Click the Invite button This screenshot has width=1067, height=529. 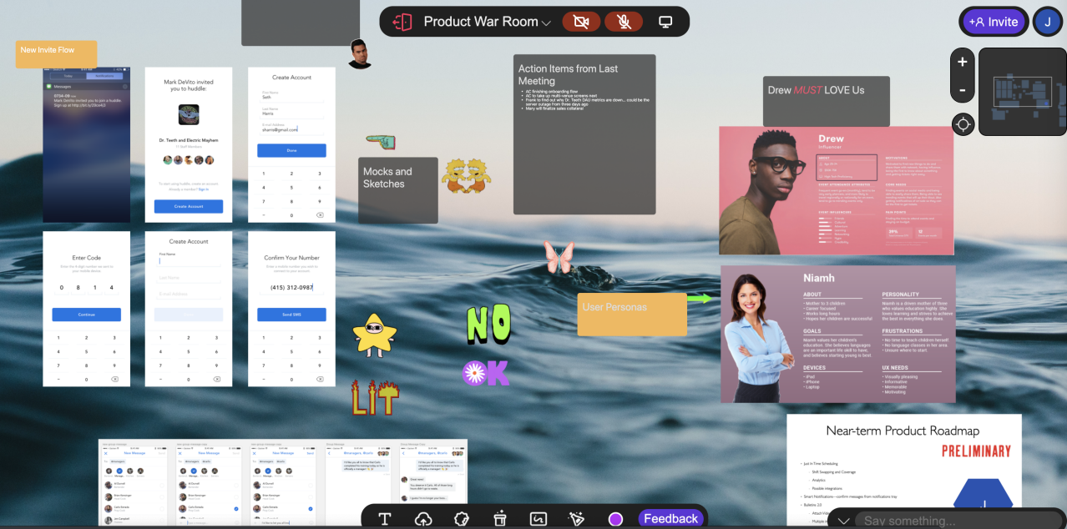[994, 22]
